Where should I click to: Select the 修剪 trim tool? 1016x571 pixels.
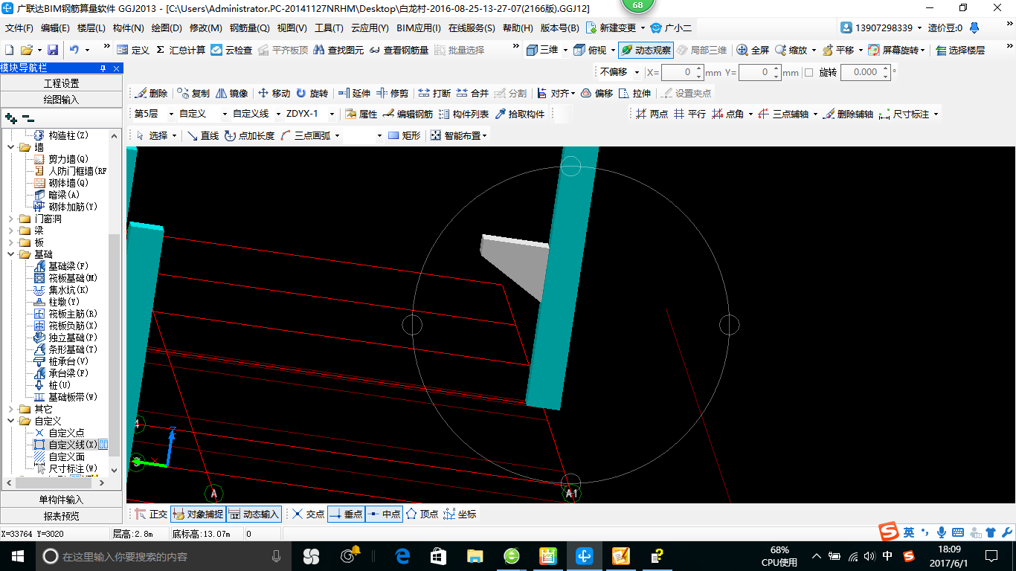(x=392, y=93)
